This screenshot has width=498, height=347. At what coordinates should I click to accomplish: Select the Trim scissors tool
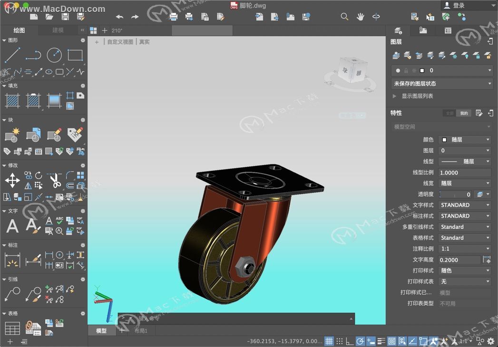tap(54, 180)
